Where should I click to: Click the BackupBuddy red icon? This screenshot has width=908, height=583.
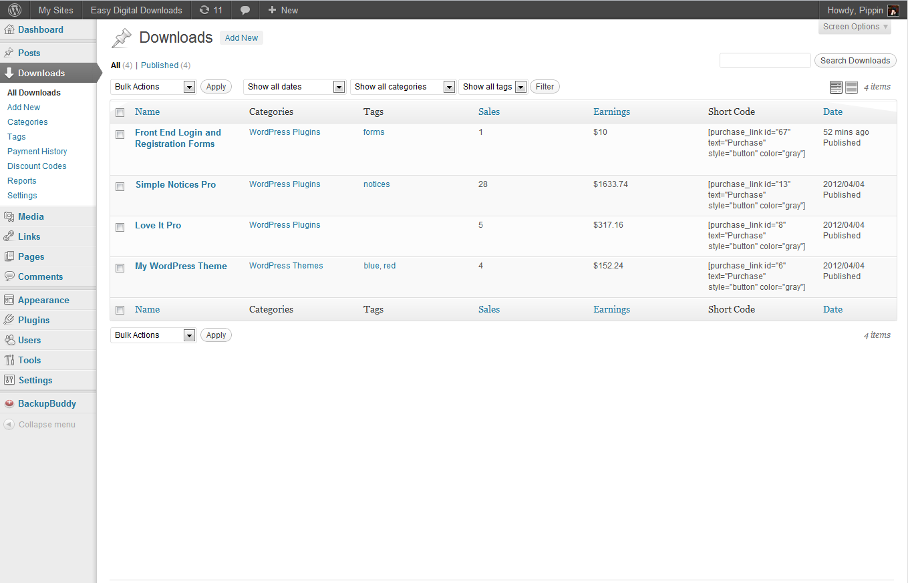point(9,403)
